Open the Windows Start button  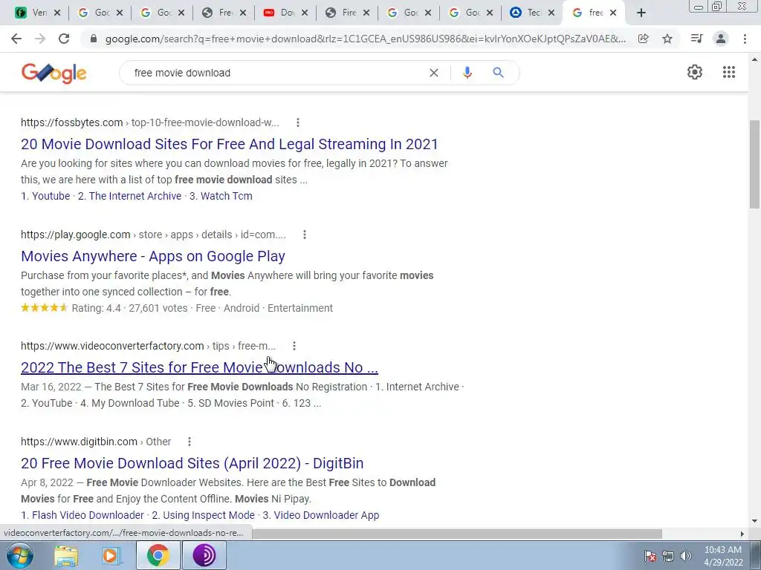19,555
